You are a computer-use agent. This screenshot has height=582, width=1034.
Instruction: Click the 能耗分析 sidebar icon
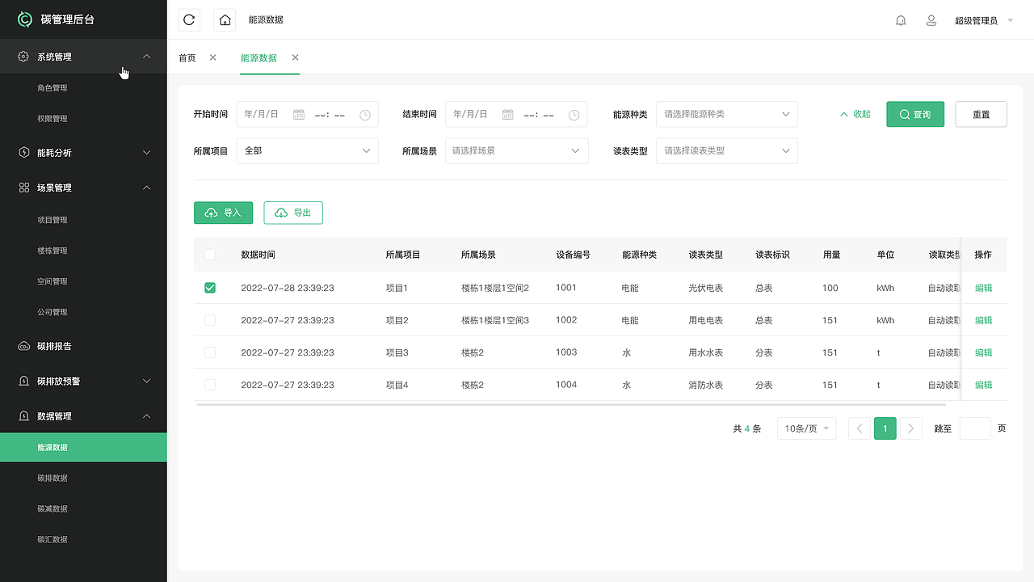click(x=23, y=152)
